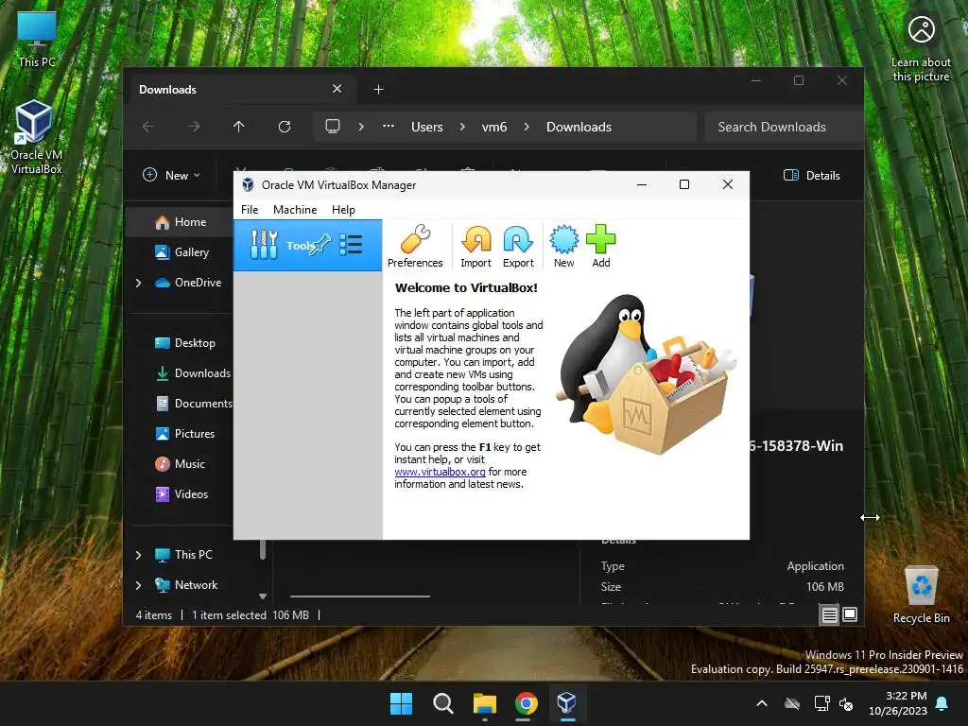The image size is (968, 726).
Task: Expand the address bar ellipsis
Action: tap(389, 126)
